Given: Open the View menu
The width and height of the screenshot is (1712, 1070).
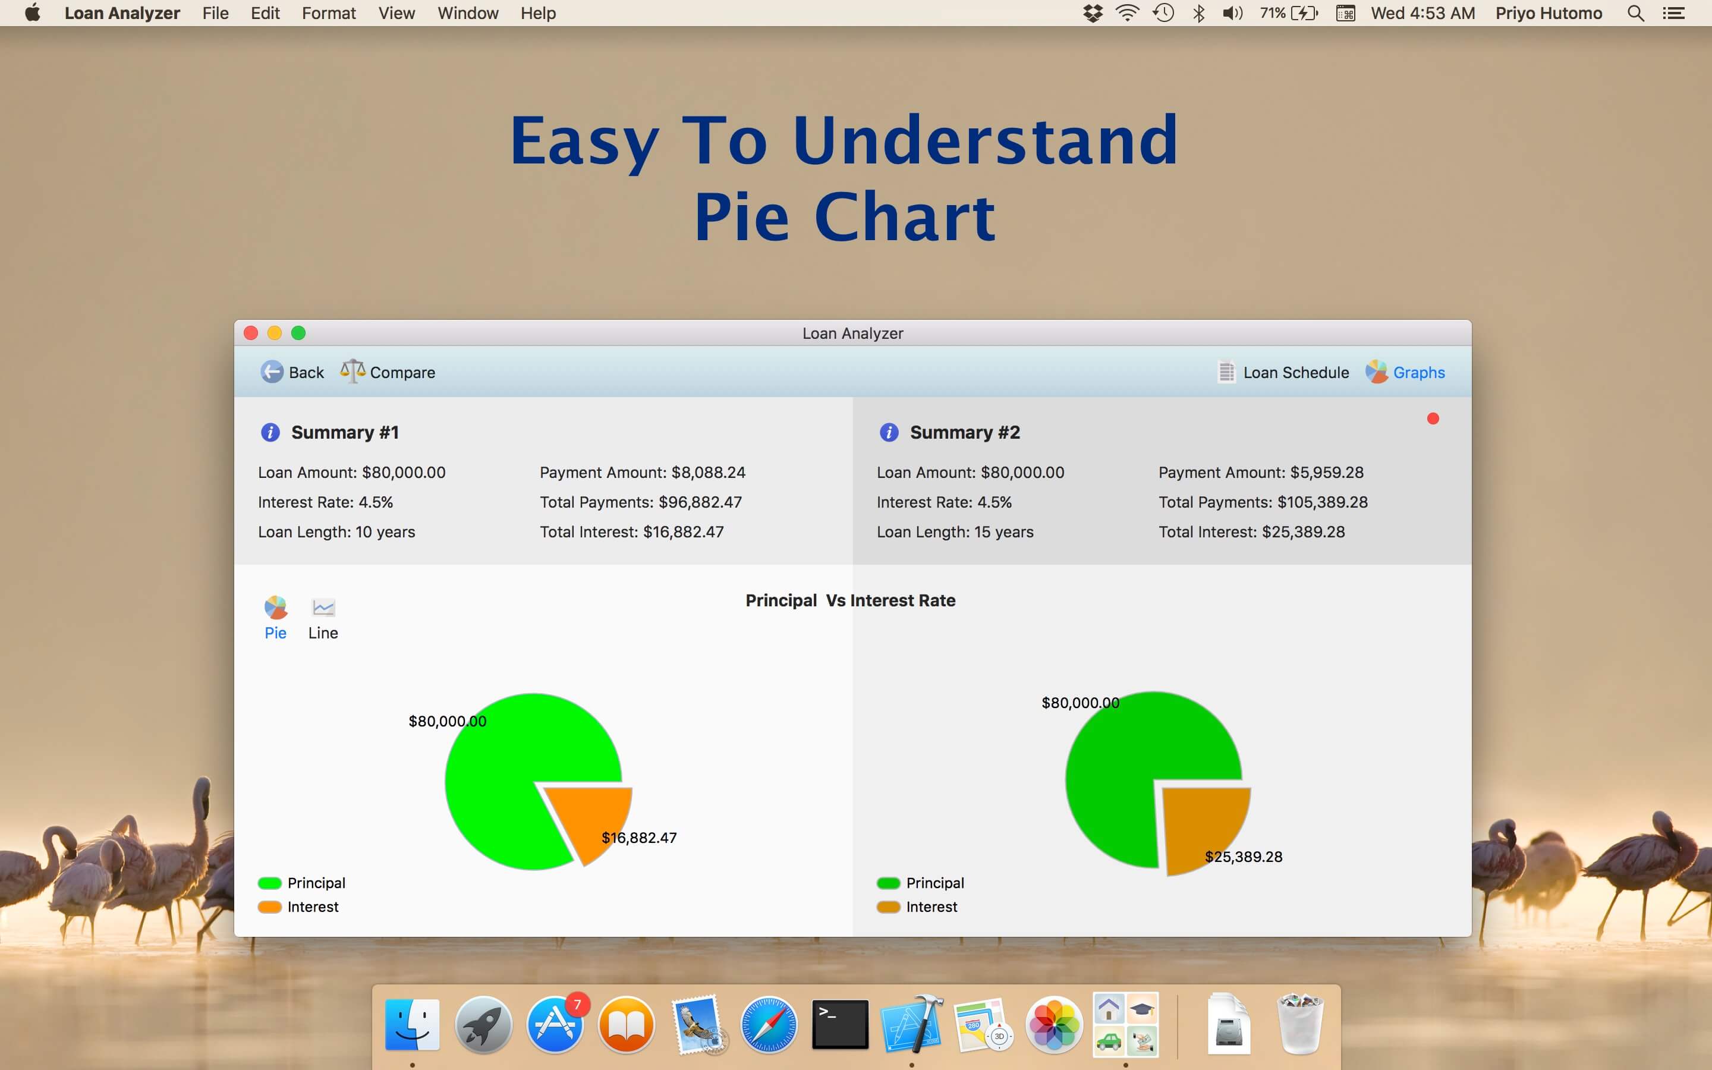Looking at the screenshot, I should tap(396, 12).
